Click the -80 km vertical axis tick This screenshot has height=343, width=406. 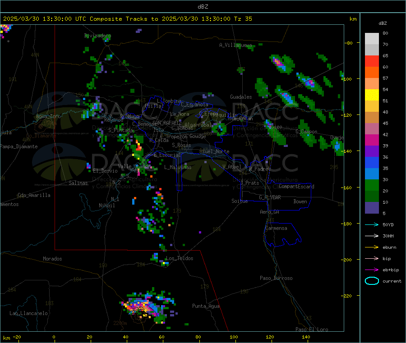[349, 43]
